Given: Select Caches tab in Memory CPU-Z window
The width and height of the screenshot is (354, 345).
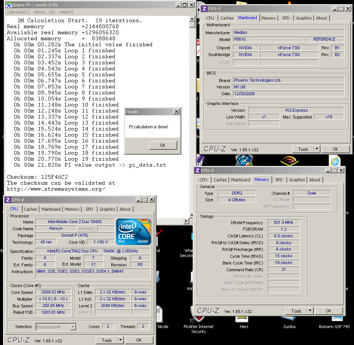Looking at the screenshot, I should (x=220, y=180).
